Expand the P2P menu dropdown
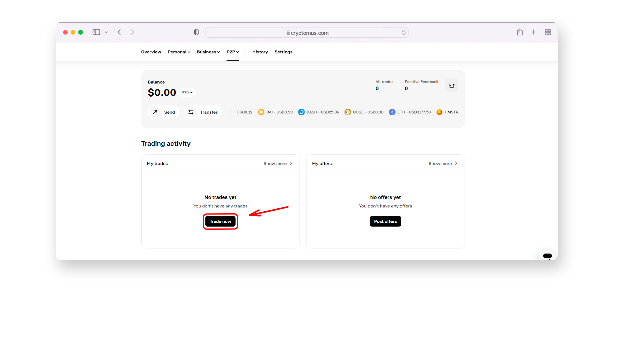Screen dimensions: 622x350 click(x=233, y=51)
